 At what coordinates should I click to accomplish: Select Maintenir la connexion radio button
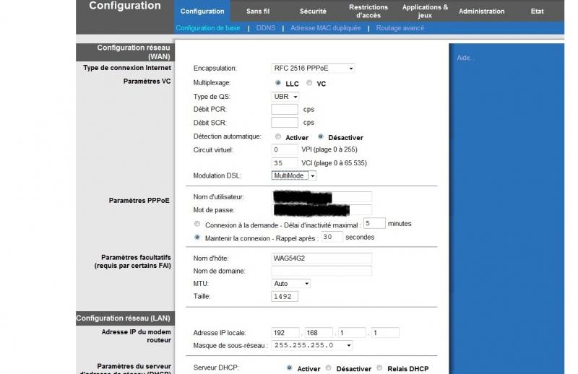[x=197, y=237]
